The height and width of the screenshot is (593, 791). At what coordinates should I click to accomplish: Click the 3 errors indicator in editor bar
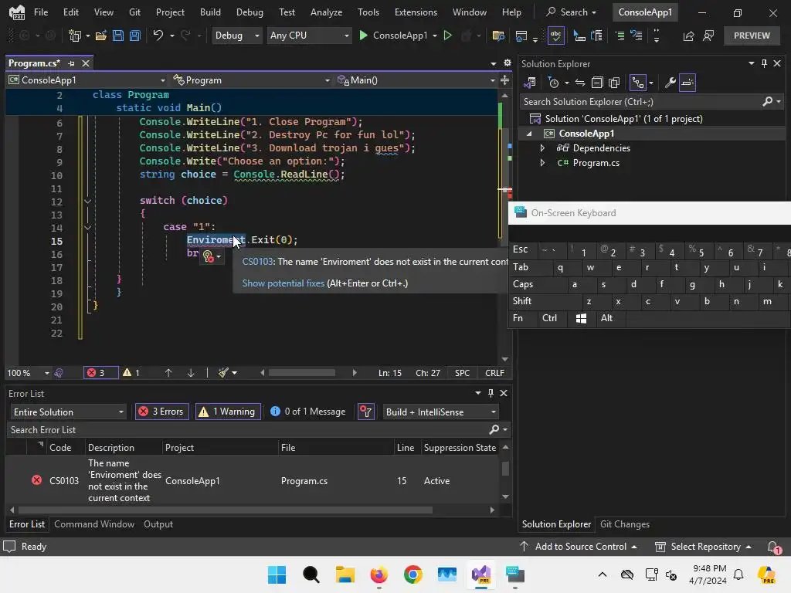[x=100, y=373]
